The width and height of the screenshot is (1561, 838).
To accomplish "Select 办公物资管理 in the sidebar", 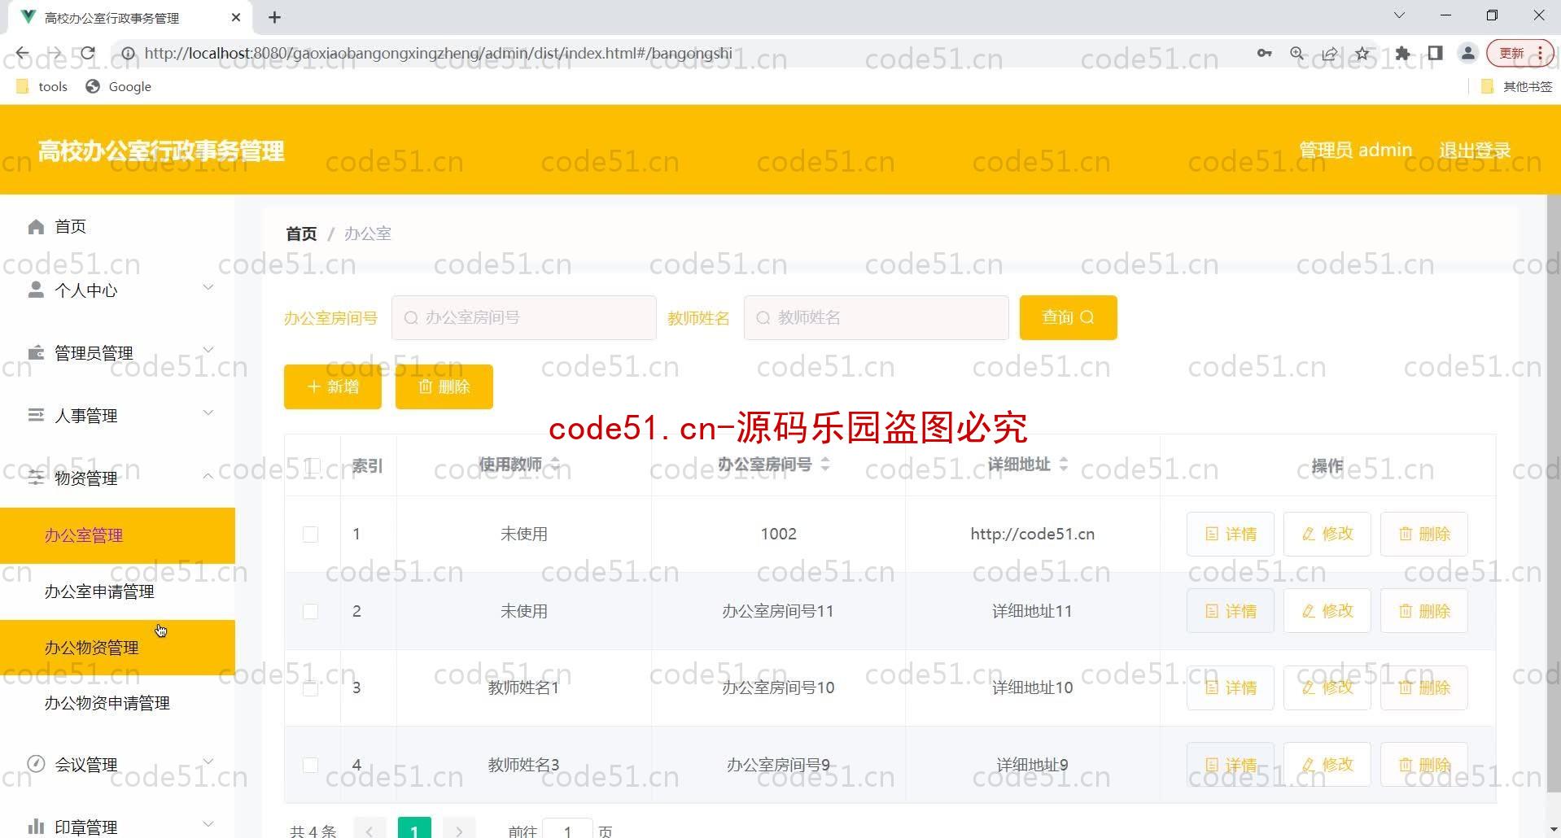I will (x=117, y=648).
